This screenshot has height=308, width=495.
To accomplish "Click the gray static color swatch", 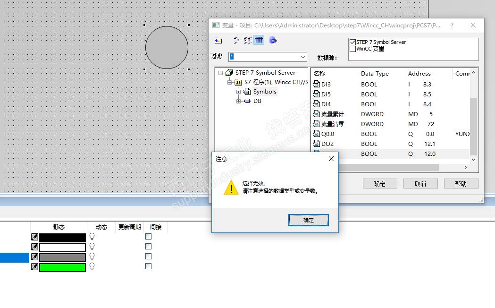I will [62, 257].
